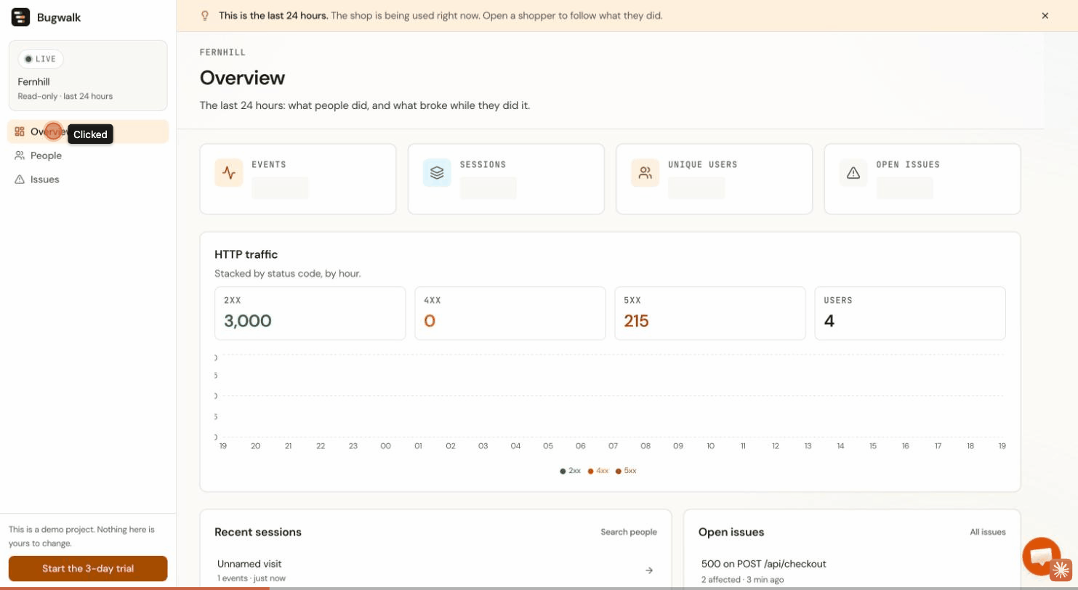This screenshot has width=1078, height=590.
Task: Select the Fernhill LIVE project card
Action: (88, 76)
